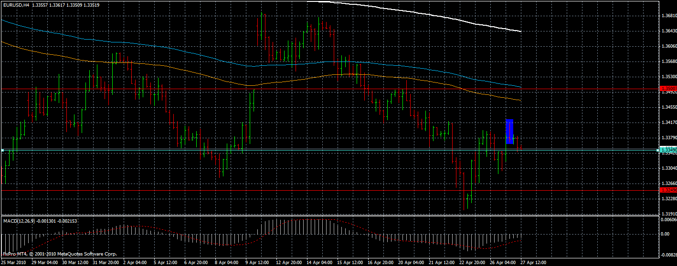Click the 22 Apr 20:00 time label
Screen dimensions: 677x266
[x=472, y=263]
